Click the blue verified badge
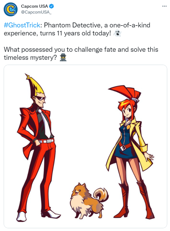 [51, 6]
